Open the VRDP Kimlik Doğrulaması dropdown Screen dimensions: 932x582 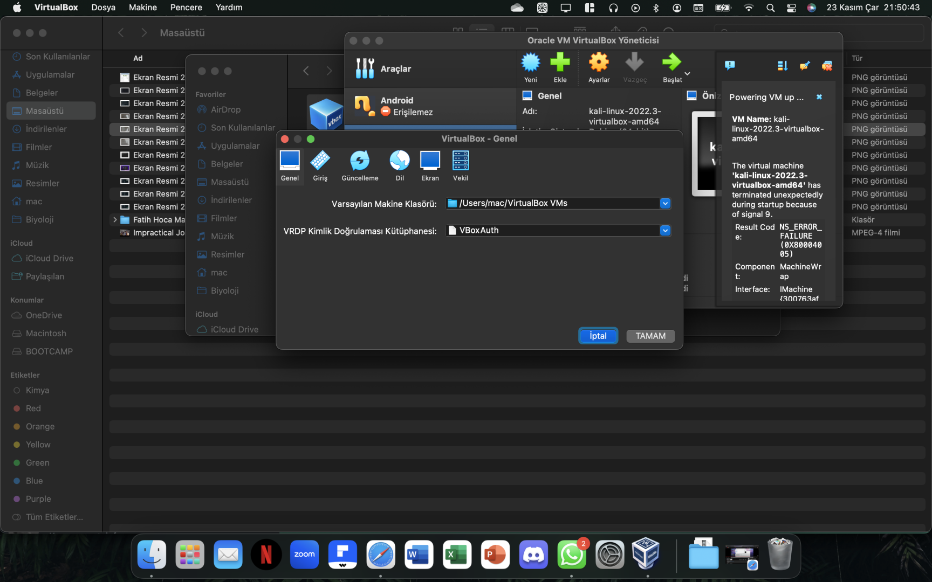click(x=665, y=231)
